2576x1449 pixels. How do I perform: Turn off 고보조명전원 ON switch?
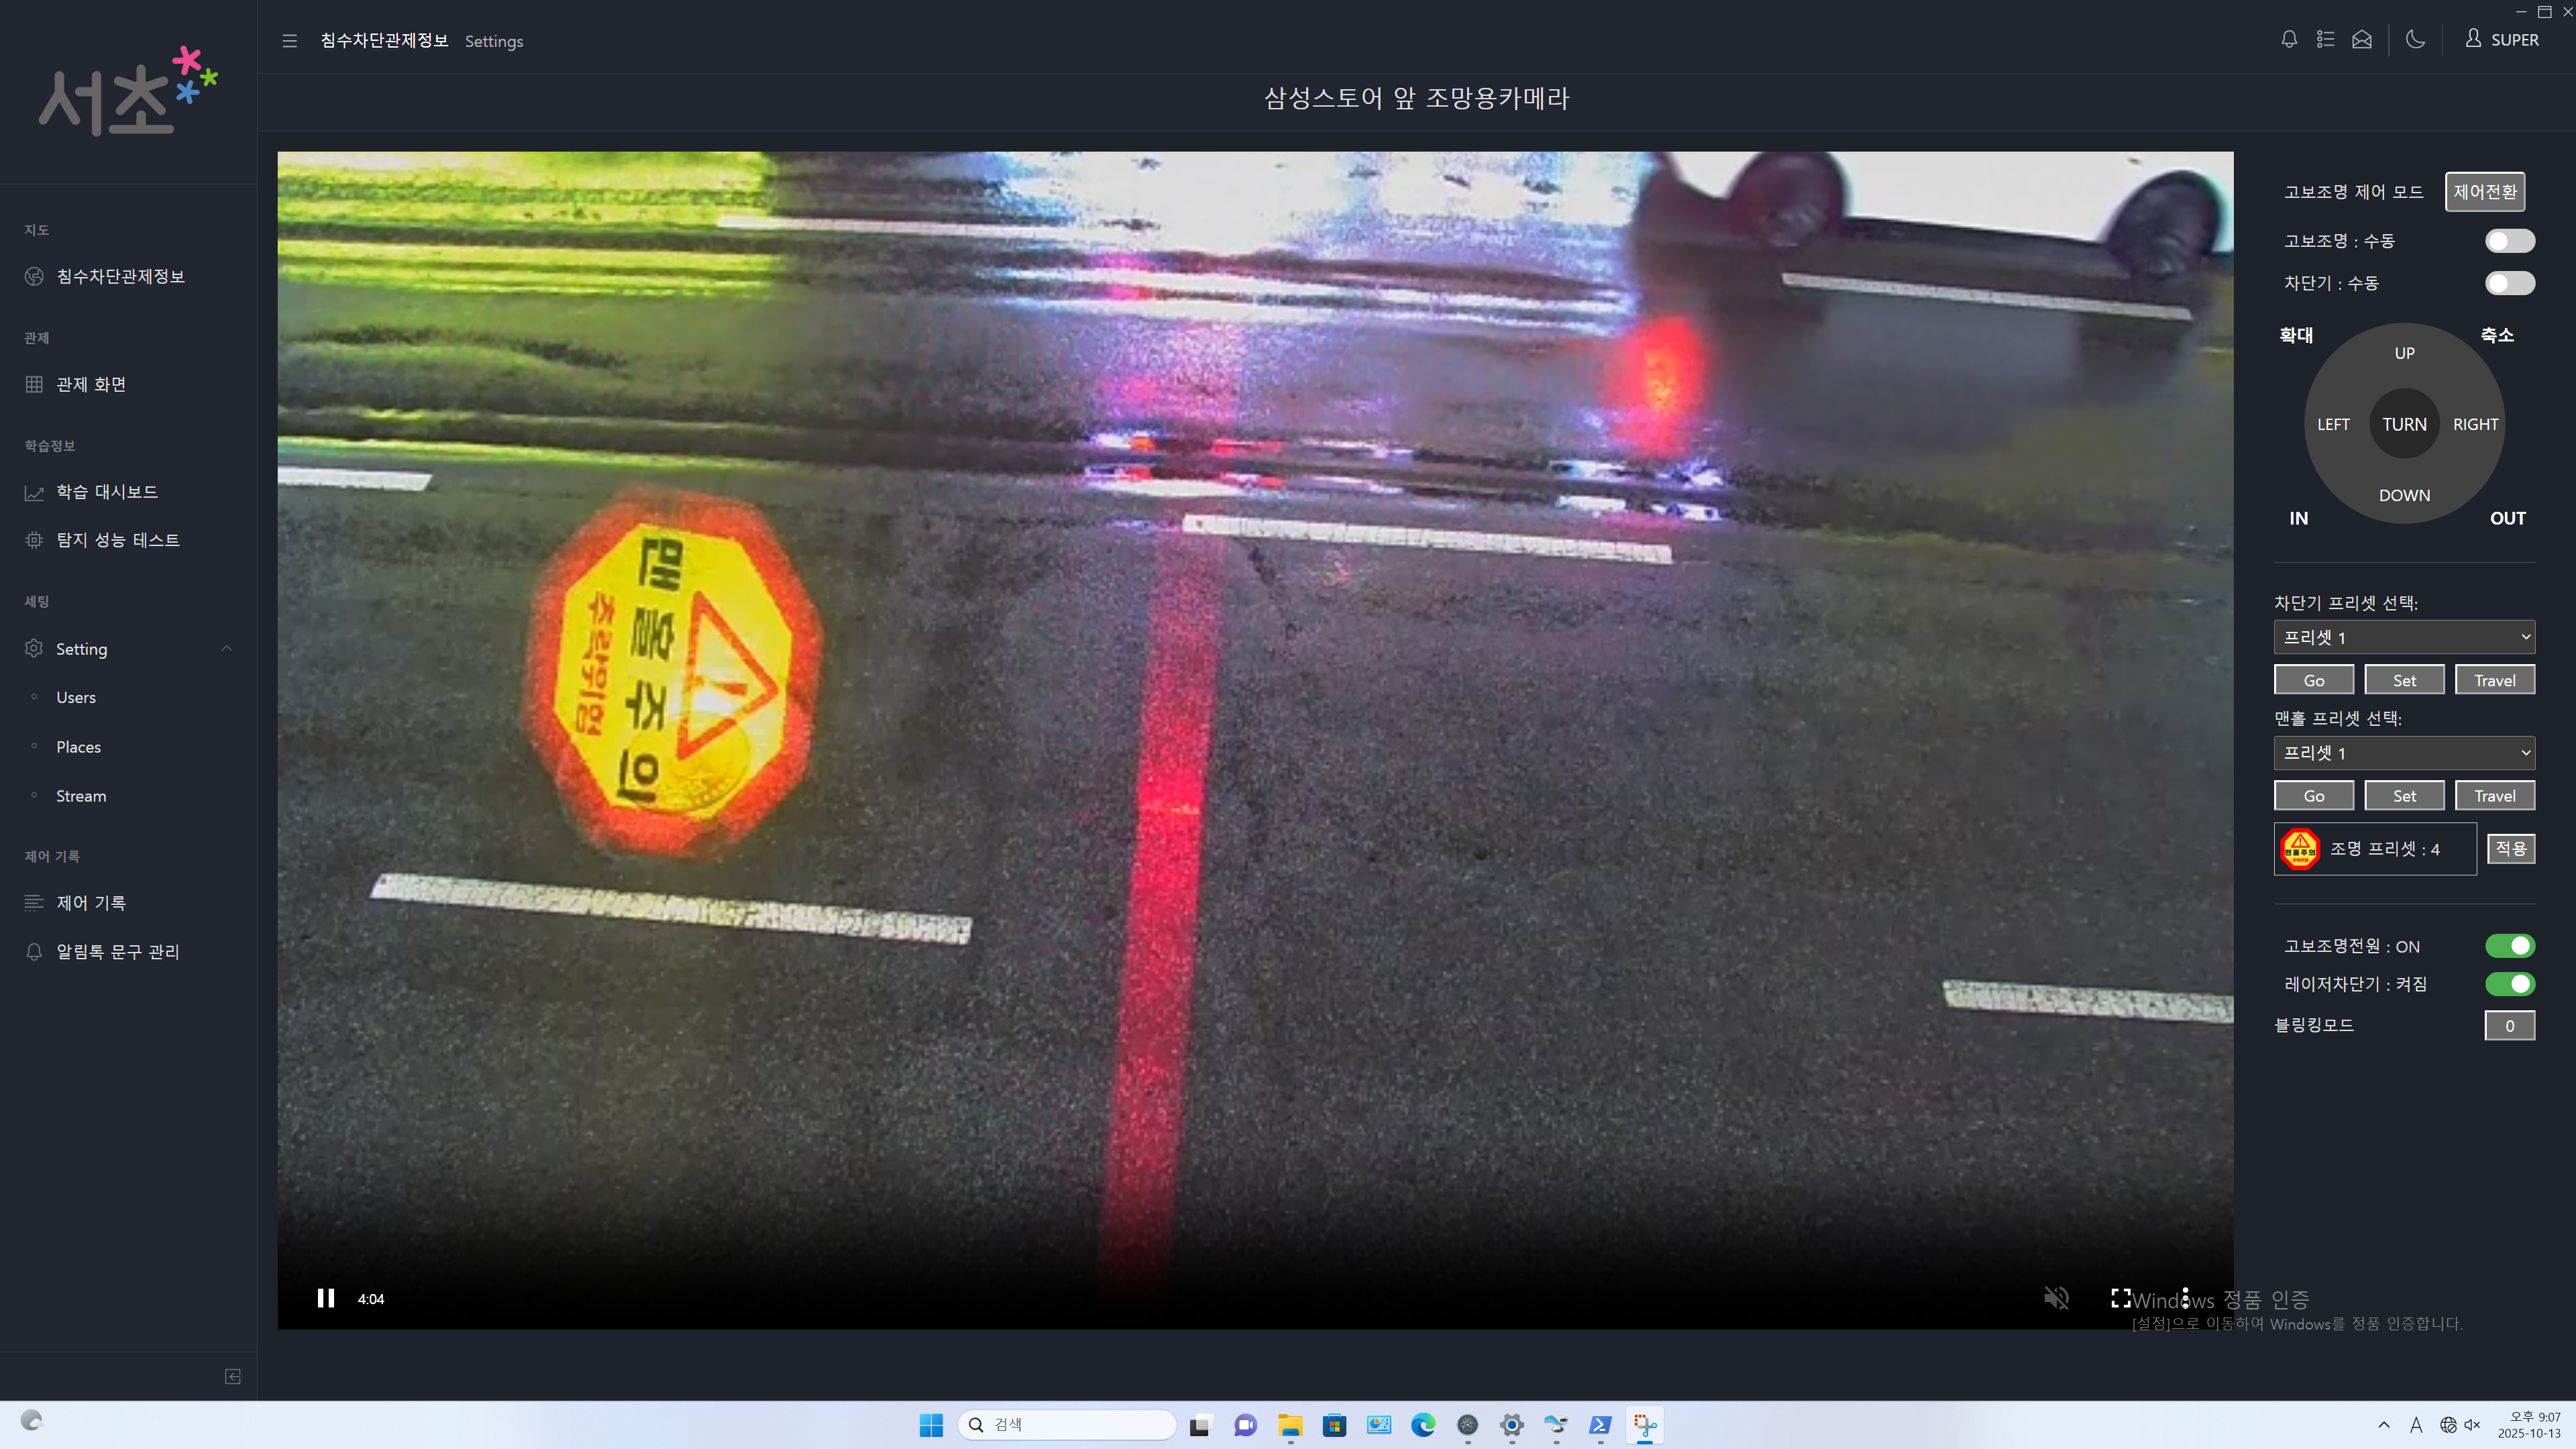[x=2509, y=946]
